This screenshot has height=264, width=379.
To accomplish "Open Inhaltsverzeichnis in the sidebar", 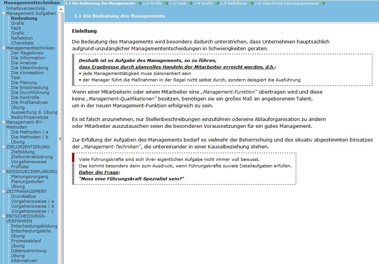I will tap(26, 8).
